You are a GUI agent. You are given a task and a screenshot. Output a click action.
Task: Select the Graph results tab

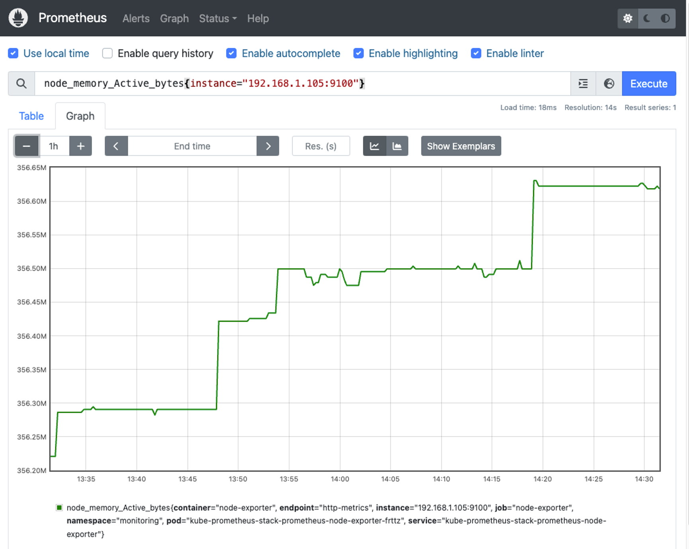click(x=80, y=116)
